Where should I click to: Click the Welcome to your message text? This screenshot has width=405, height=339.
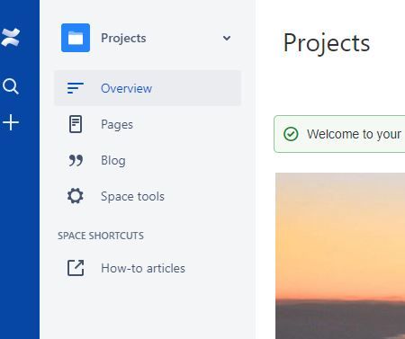click(x=354, y=134)
